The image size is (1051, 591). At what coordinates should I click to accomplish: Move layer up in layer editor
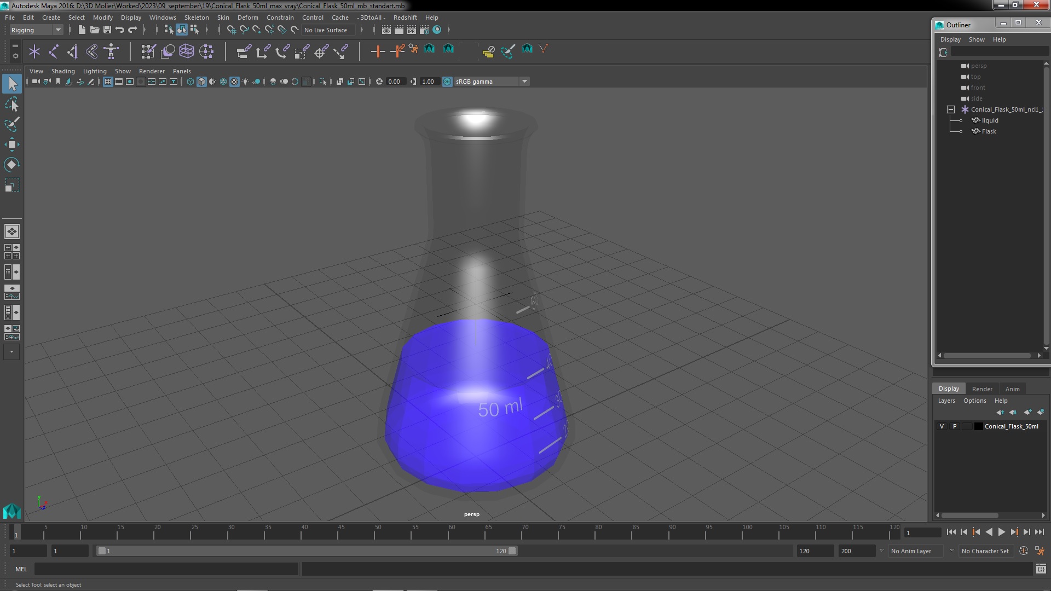point(1000,412)
